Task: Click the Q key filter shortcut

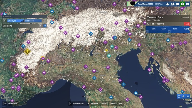Action: (x=5, y=21)
